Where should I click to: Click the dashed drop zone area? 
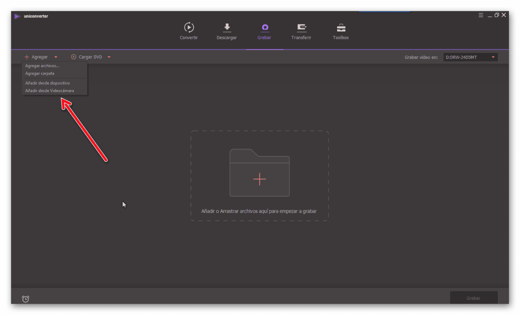(x=260, y=176)
